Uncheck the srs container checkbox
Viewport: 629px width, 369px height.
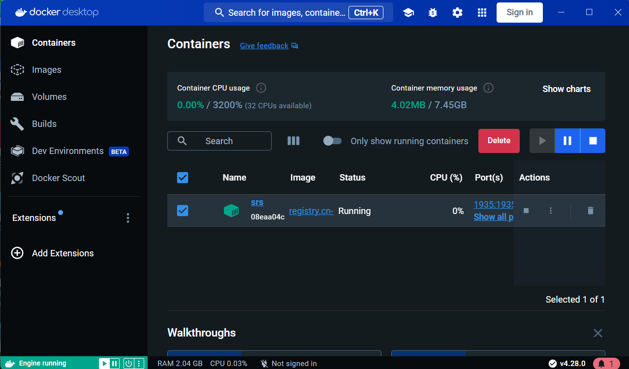coord(183,211)
